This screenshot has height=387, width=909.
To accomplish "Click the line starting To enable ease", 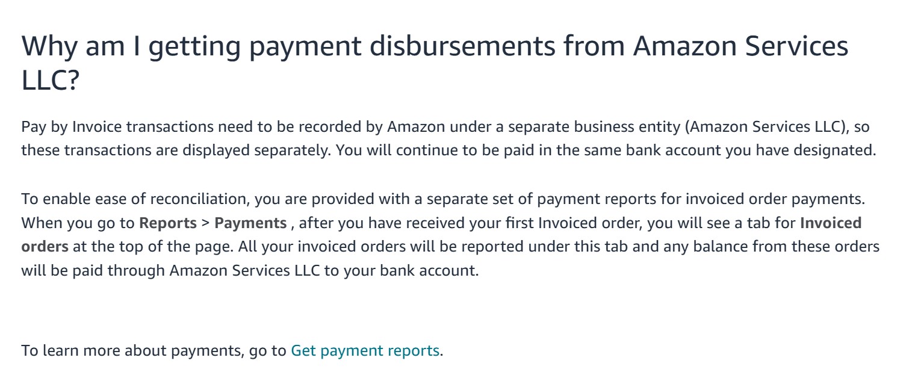I will 443,199.
